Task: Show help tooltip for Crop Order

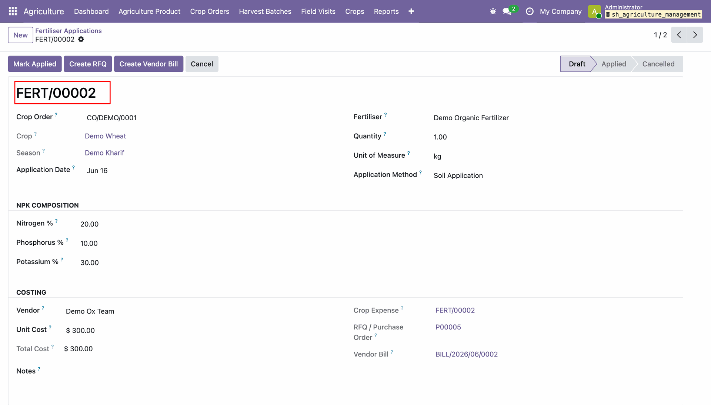Action: (56, 115)
